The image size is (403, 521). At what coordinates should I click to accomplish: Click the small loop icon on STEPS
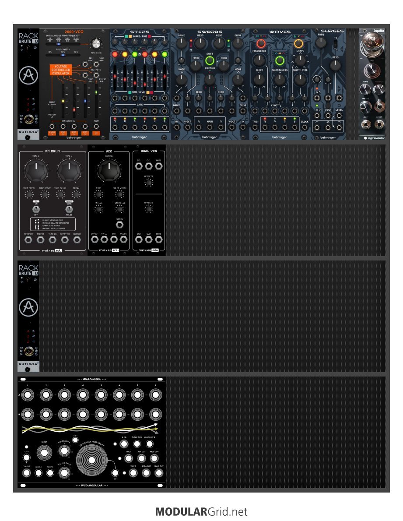[x=140, y=54]
